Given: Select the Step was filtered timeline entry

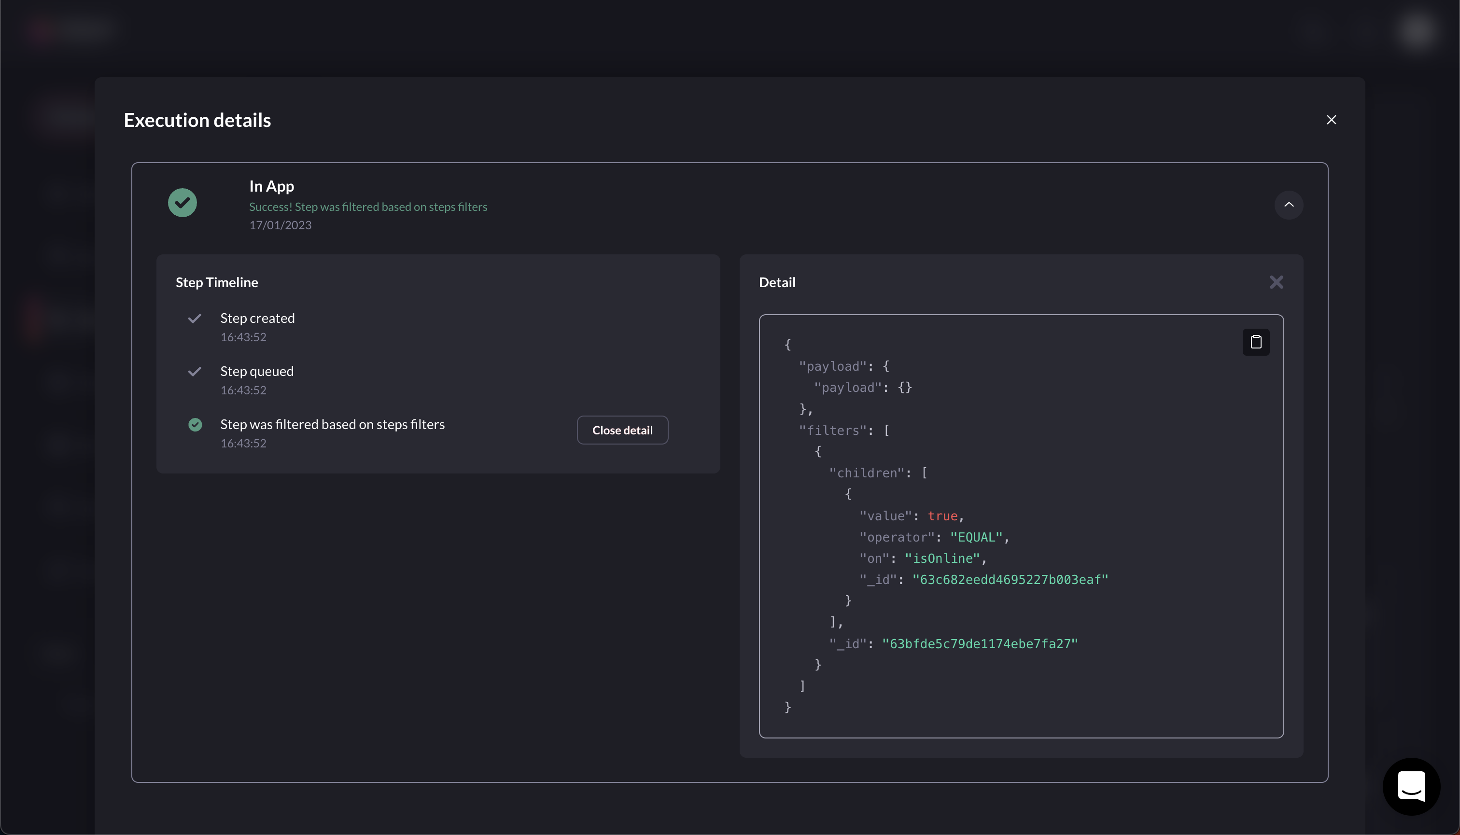Looking at the screenshot, I should 332,425.
